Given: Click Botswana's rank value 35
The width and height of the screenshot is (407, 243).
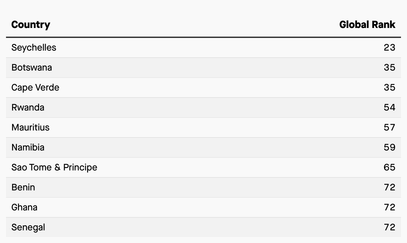Looking at the screenshot, I should [x=389, y=68].
